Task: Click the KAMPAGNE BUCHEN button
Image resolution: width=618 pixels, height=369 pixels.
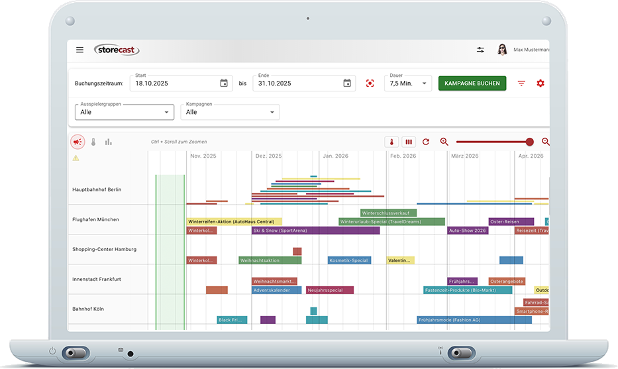Action: tap(472, 83)
